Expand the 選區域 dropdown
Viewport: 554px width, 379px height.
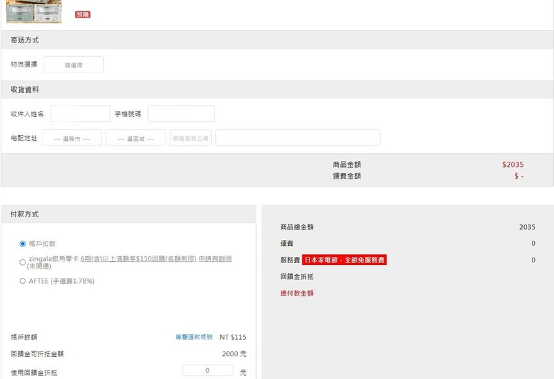point(136,138)
